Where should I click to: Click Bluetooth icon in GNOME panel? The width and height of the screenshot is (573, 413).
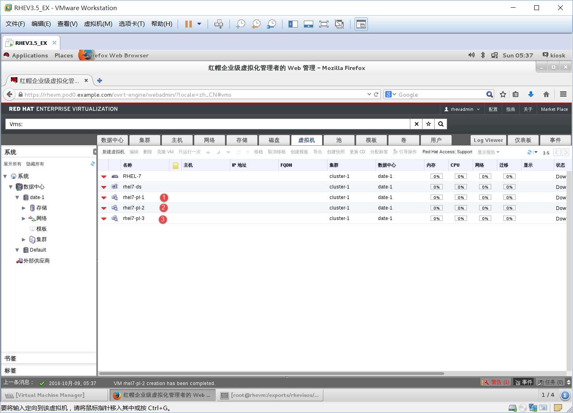[483, 55]
